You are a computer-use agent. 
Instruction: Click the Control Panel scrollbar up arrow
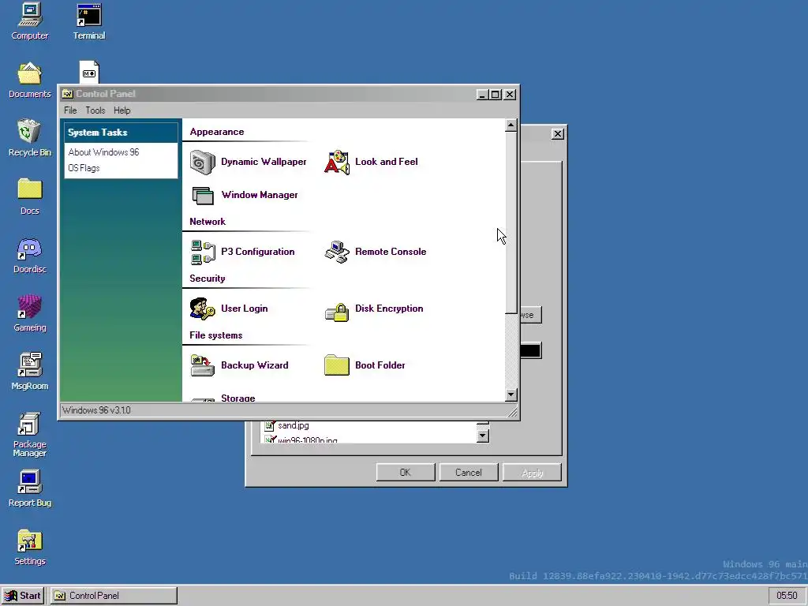pyautogui.click(x=511, y=125)
